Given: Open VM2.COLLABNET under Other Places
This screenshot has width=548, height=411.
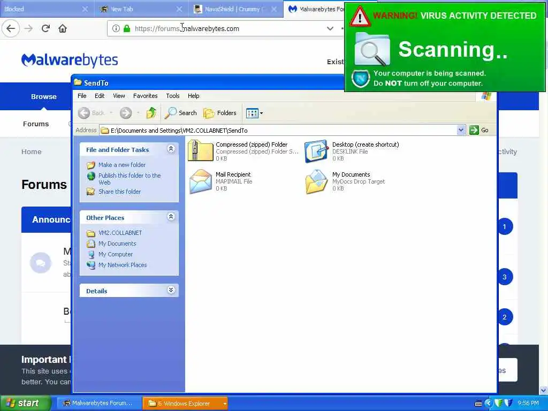Looking at the screenshot, I should click(120, 233).
